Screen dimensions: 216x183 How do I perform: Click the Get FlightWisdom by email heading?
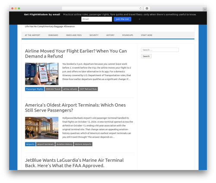pyautogui.click(x=42, y=14)
